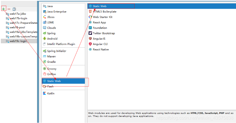Click the web18-pool folder icon
Screen dimensions: 236x123
click(7, 27)
